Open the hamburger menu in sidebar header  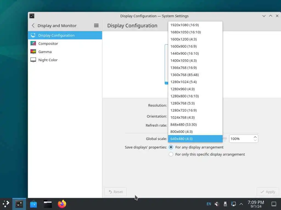(96, 25)
